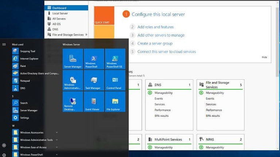Click the Create a server group link
Image resolution: width=280 pixels, height=157 pixels.
(155, 44)
